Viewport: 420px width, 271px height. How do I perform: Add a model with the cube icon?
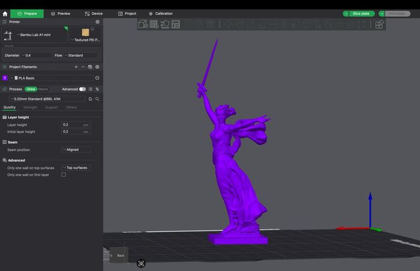click(143, 25)
